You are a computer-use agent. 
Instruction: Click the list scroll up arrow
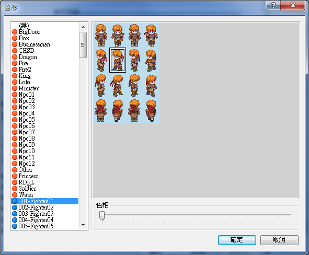click(x=83, y=27)
